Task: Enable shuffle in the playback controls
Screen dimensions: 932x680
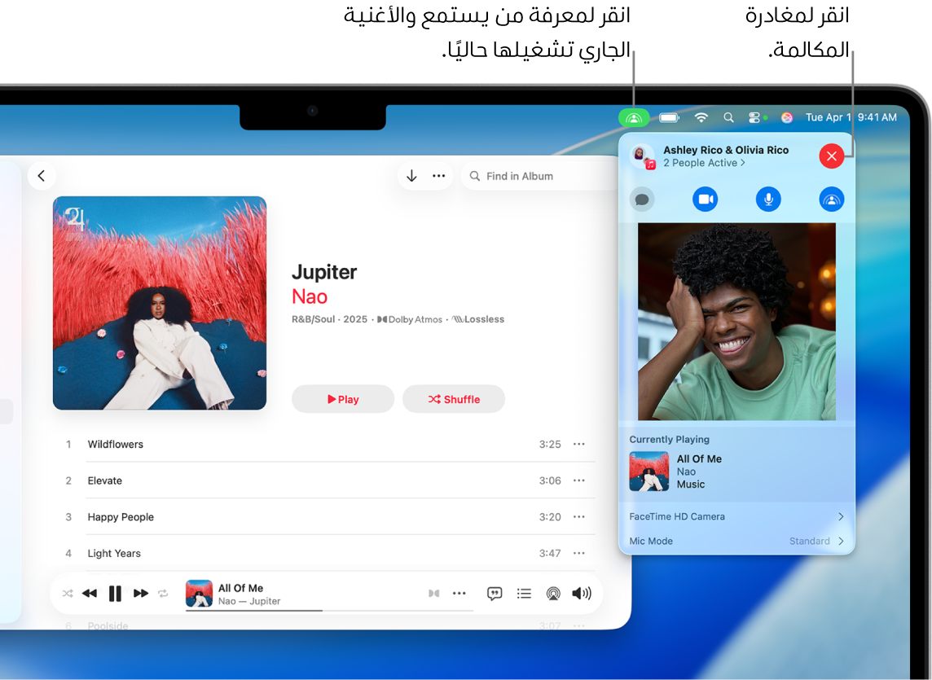Action: (x=68, y=593)
